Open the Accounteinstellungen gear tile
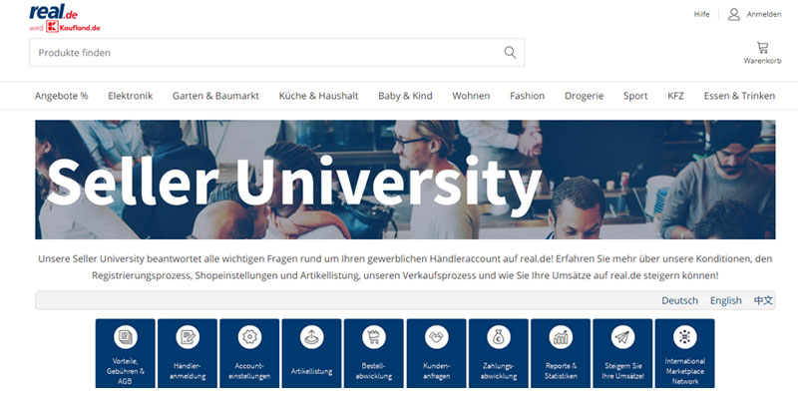 249,353
